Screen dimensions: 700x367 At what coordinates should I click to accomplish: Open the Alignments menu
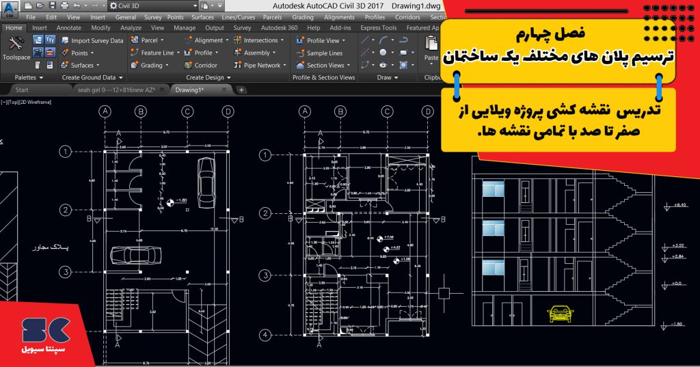[339, 17]
